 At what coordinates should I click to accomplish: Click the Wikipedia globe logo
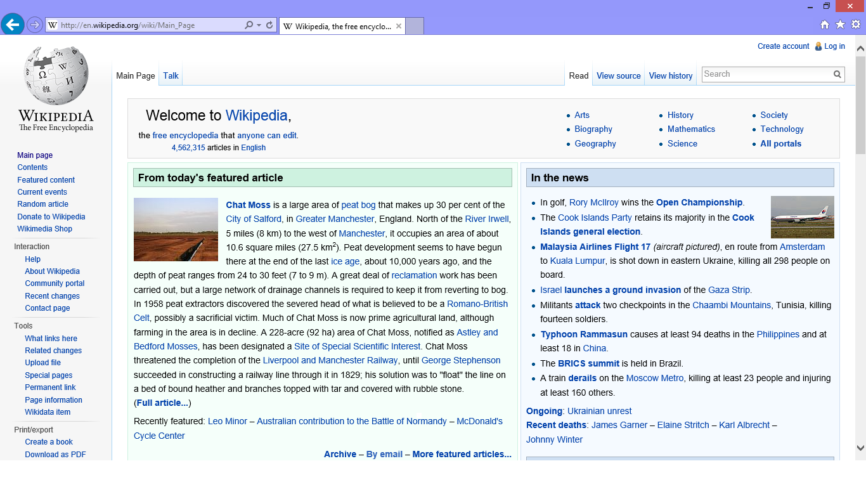click(56, 76)
